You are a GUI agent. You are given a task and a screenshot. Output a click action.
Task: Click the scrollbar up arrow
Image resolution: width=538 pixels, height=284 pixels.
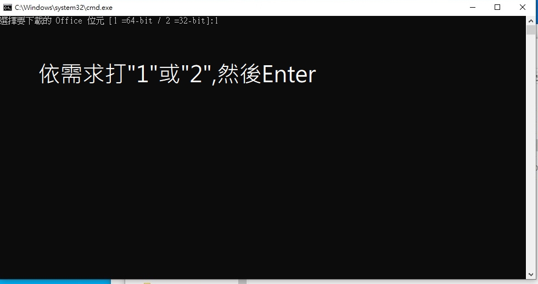click(530, 20)
